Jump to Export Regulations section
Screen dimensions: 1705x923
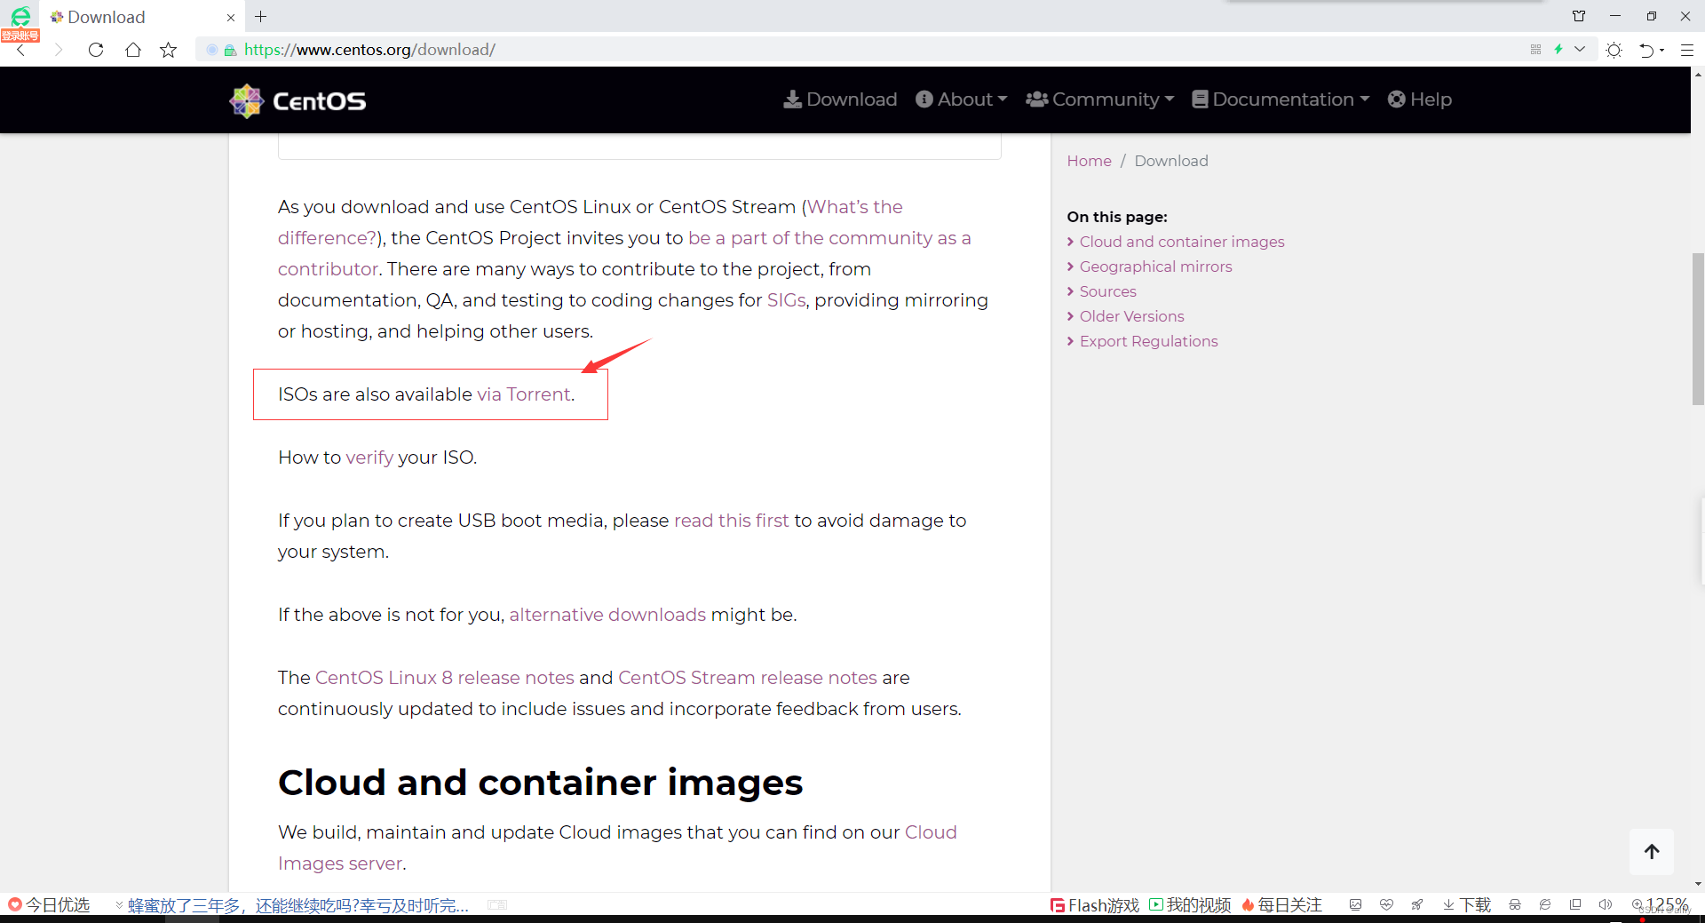coord(1148,341)
